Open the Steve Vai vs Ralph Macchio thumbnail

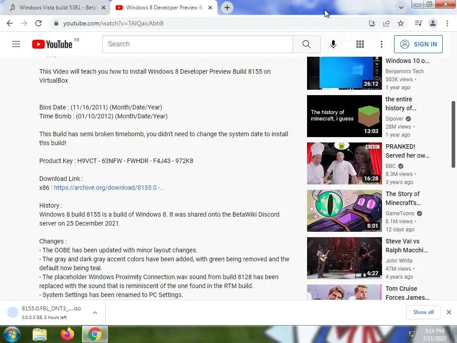click(344, 258)
